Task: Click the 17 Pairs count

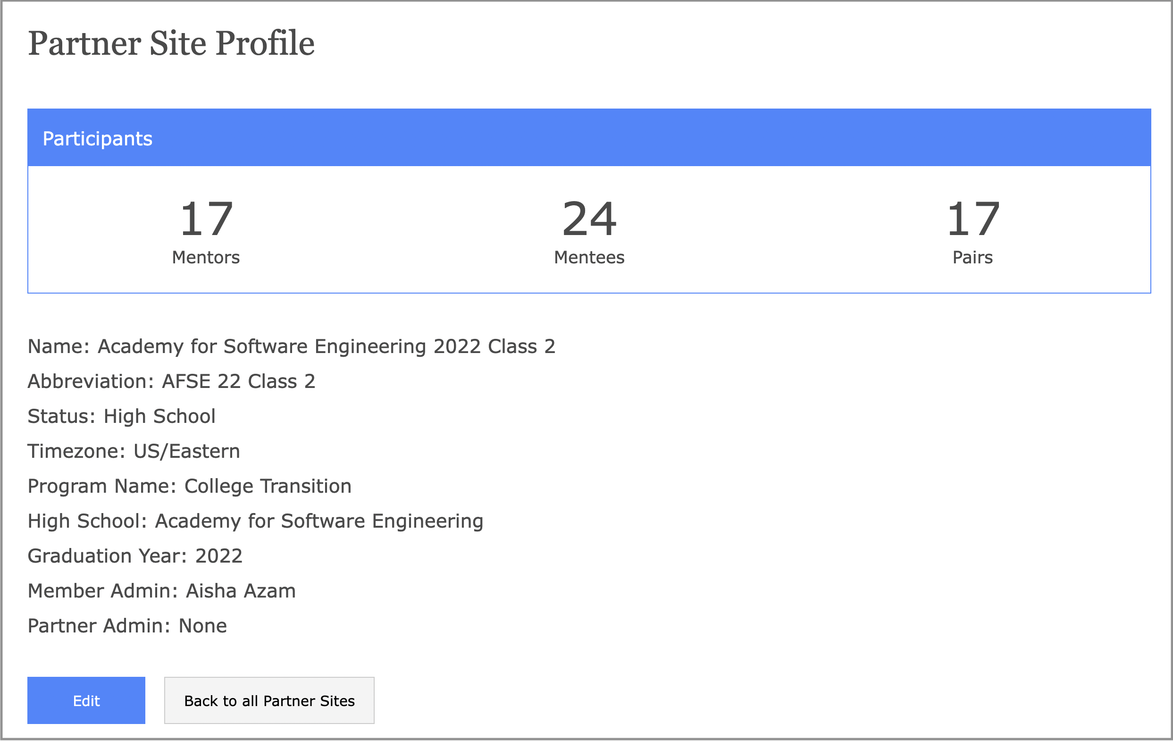Action: coord(972,220)
